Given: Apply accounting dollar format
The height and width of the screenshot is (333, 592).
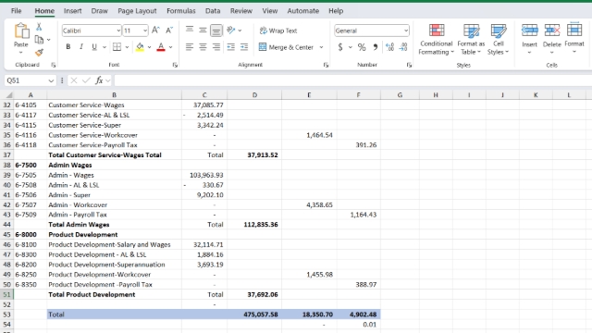Looking at the screenshot, I should 340,47.
